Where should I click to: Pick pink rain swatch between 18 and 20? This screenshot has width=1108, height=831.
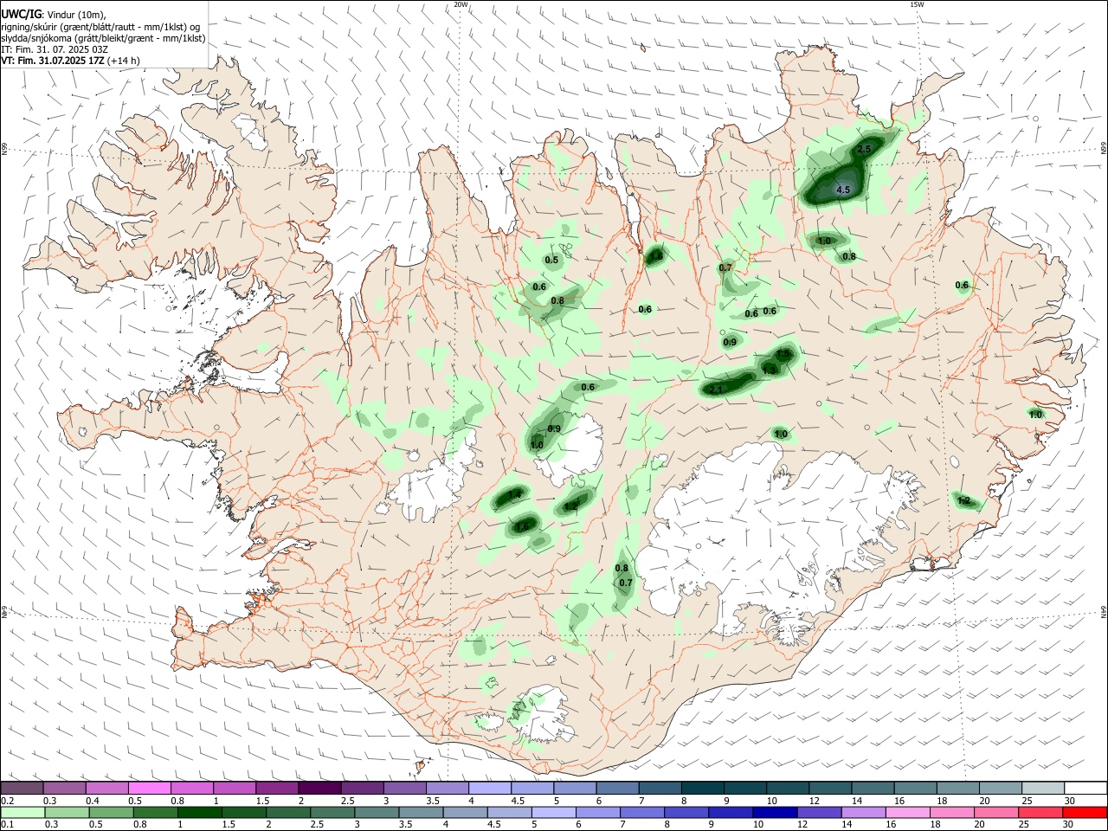[x=950, y=812]
